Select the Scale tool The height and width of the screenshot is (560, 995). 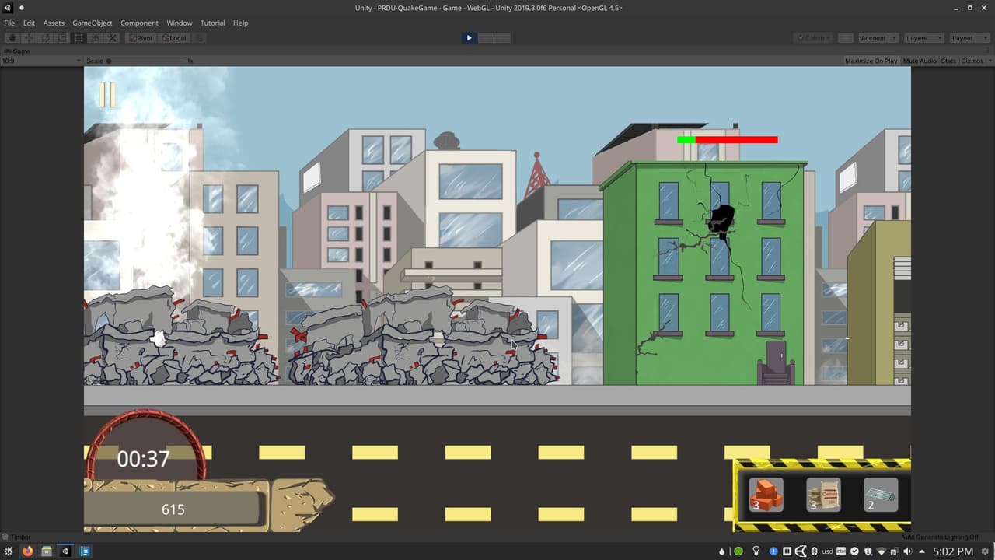pyautogui.click(x=62, y=38)
